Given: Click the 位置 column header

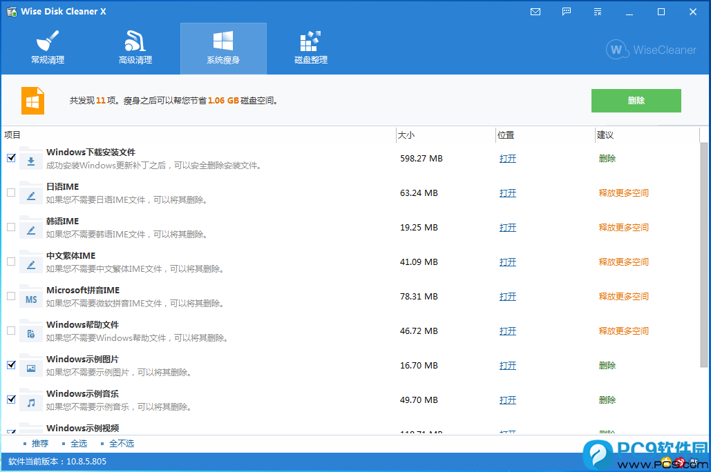Looking at the screenshot, I should [x=506, y=135].
